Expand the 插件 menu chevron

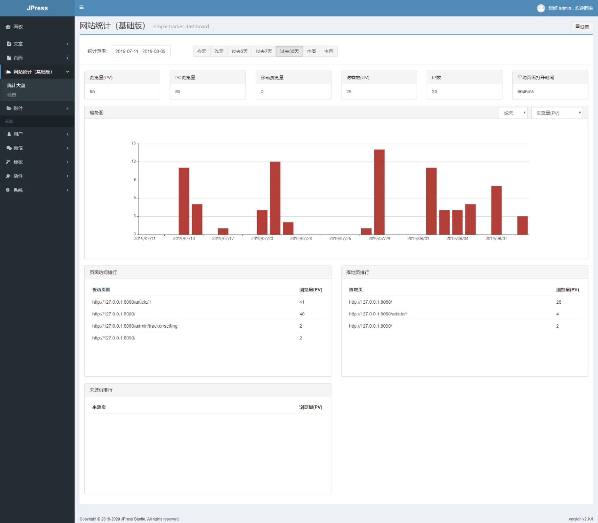pos(67,176)
